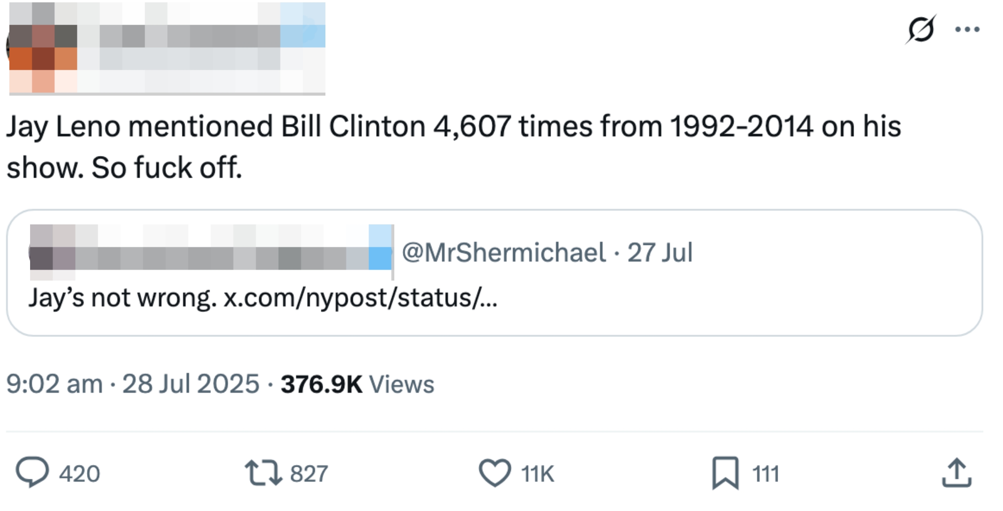Screen dimensions: 1003x511
Task: Click the @MrShermichael handle in quoted post
Action: pyautogui.click(x=503, y=252)
